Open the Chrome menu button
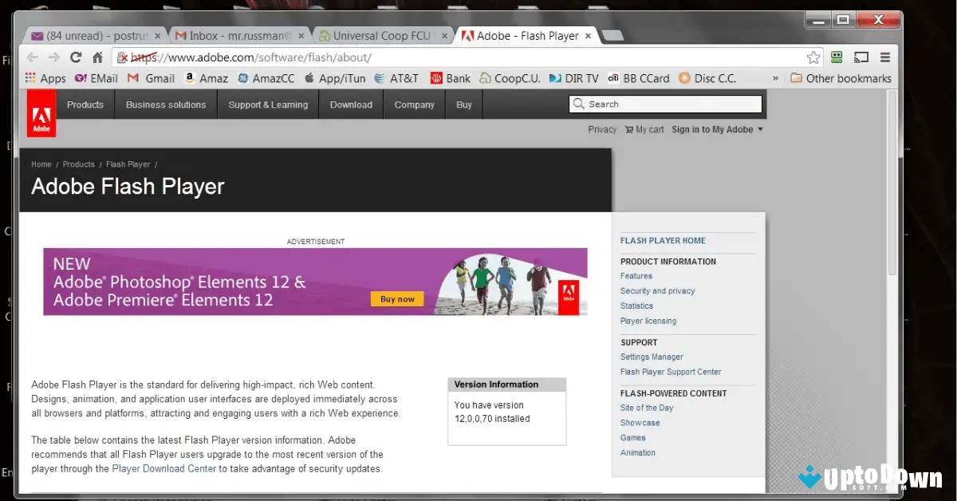 click(x=885, y=57)
